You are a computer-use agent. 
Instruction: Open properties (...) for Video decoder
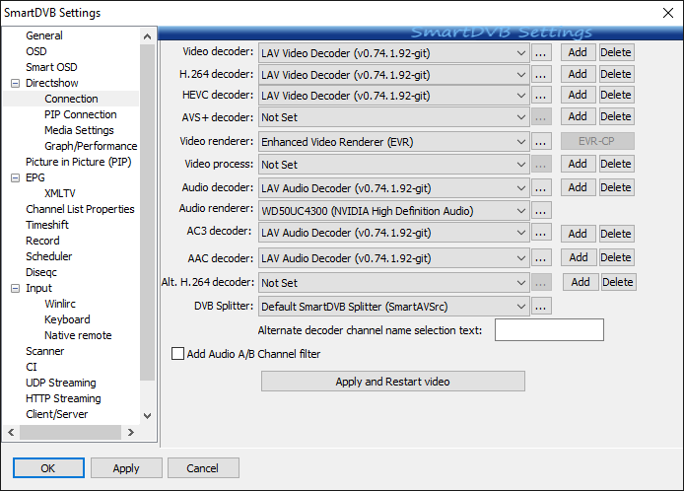coord(541,53)
